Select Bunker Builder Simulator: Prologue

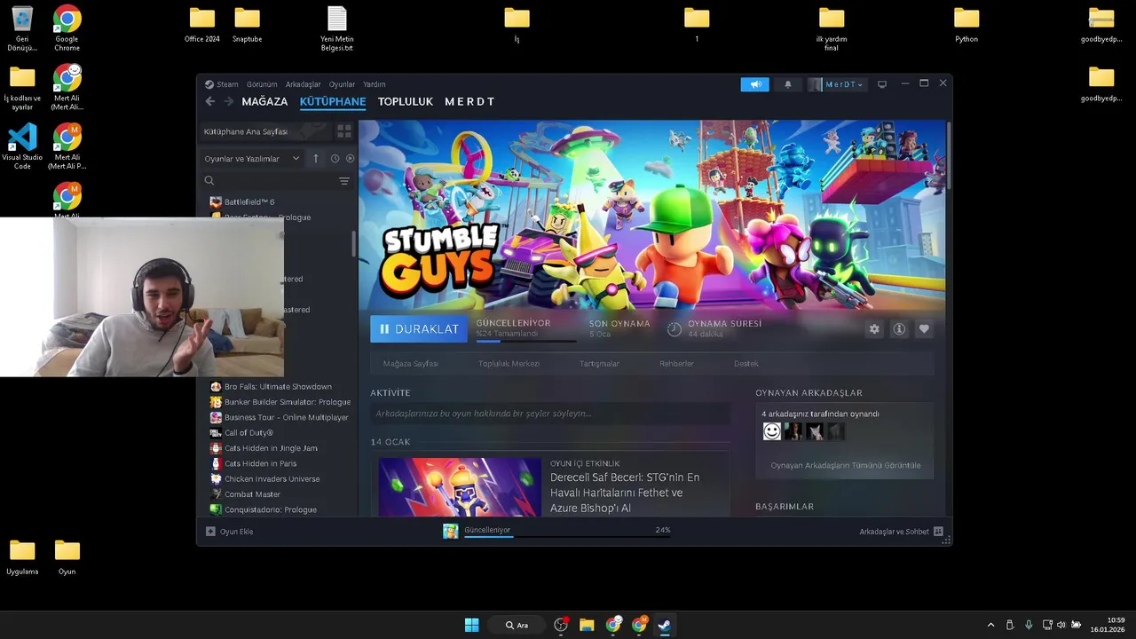(280, 402)
